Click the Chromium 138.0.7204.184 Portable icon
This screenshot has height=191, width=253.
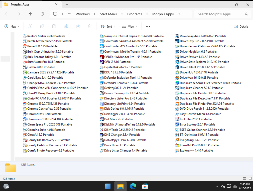click(x=25, y=119)
